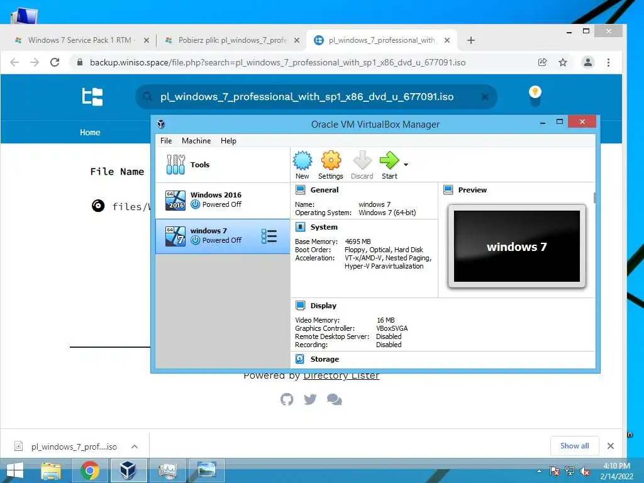This screenshot has height=483, width=644.
Task: Clear the webpage search with X
Action: point(485,97)
